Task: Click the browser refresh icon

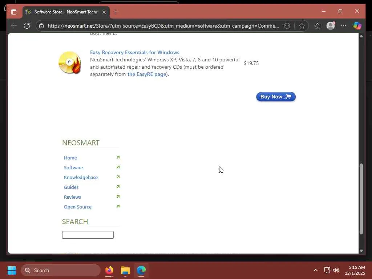Action: point(27,26)
